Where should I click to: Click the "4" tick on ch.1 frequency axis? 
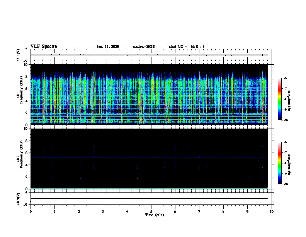[x=27, y=101]
